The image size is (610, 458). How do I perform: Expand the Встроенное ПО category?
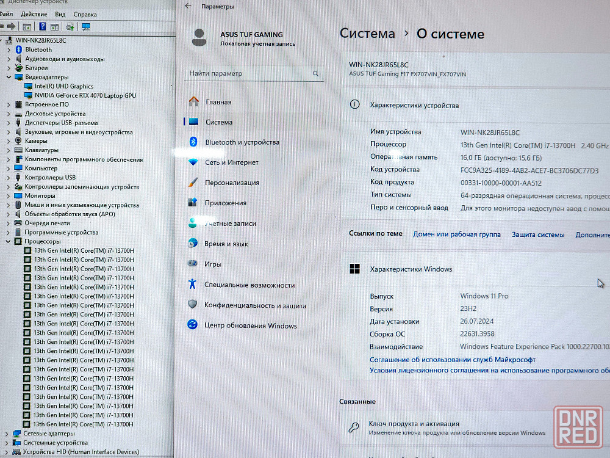pos(9,104)
